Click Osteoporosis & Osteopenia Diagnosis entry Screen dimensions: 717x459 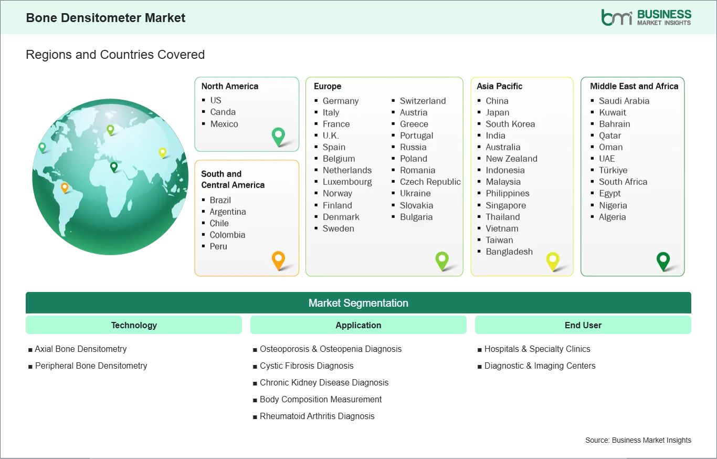click(330, 349)
